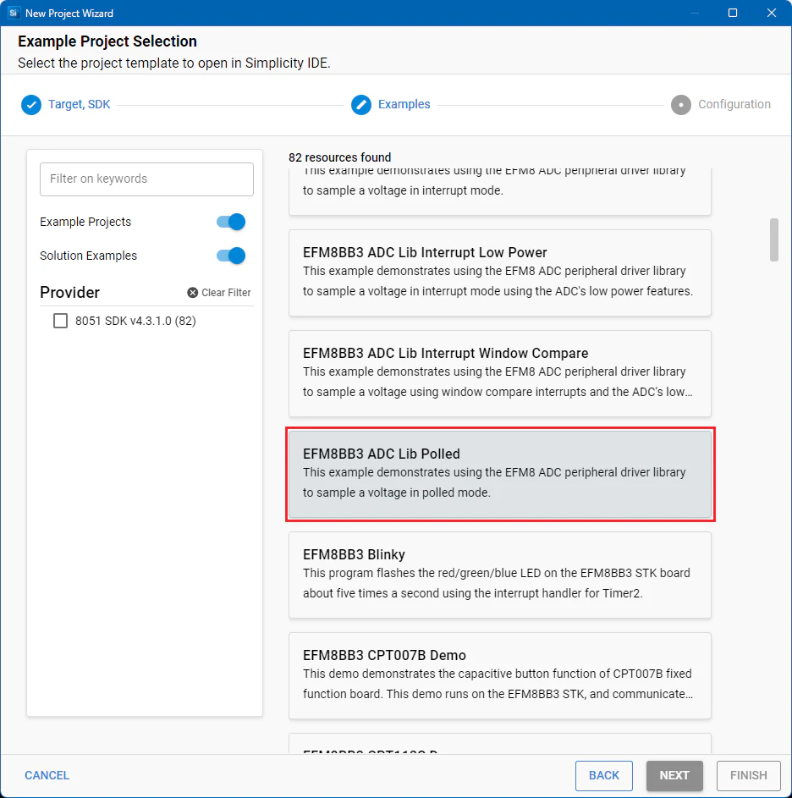792x798 pixels.
Task: Click the NEXT button
Action: [x=674, y=776]
